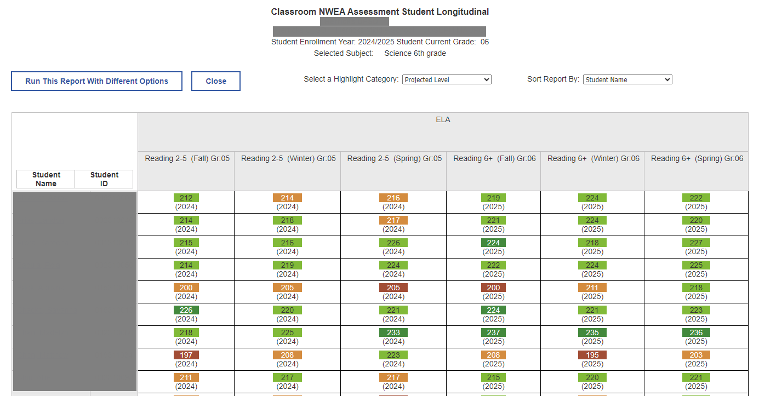Select red score 197 in Fall Gr:05 column
Image resolution: width=759 pixels, height=396 pixels.
[x=186, y=355]
